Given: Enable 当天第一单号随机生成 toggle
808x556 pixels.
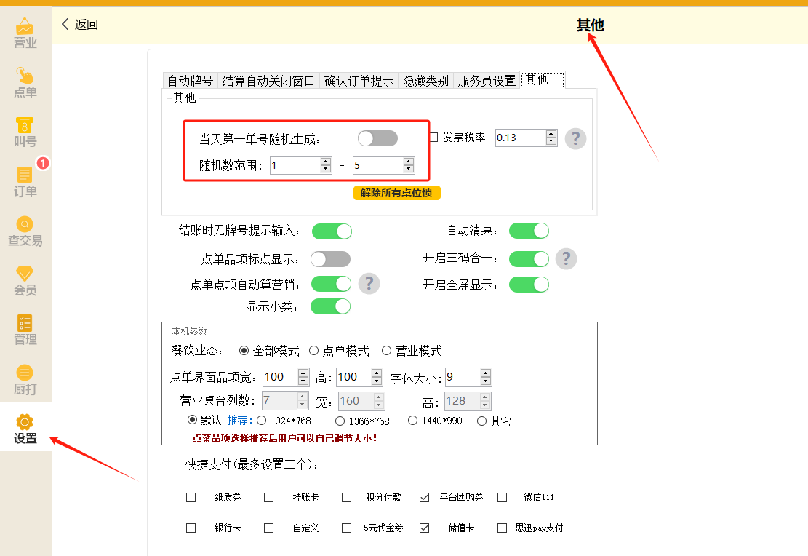Looking at the screenshot, I should coord(377,138).
